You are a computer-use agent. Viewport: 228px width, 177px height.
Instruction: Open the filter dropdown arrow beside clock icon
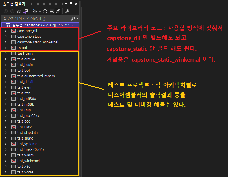coord(40,11)
